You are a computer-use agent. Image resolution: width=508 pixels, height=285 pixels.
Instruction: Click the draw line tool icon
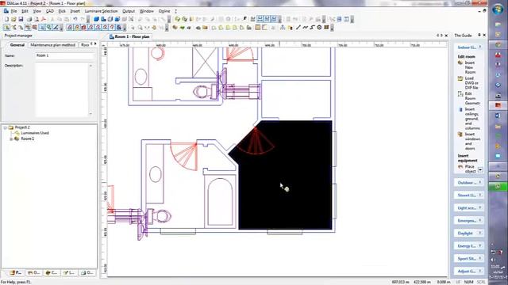(298, 28)
